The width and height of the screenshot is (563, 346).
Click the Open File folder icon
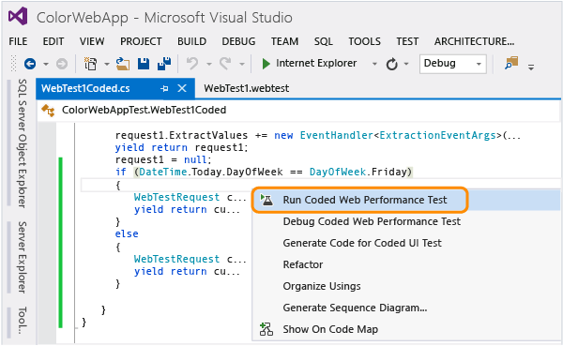(x=123, y=64)
